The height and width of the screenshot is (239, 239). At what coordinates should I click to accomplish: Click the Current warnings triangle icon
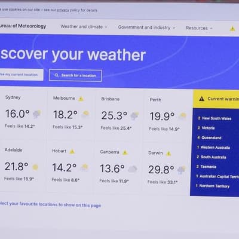[x=202, y=99]
